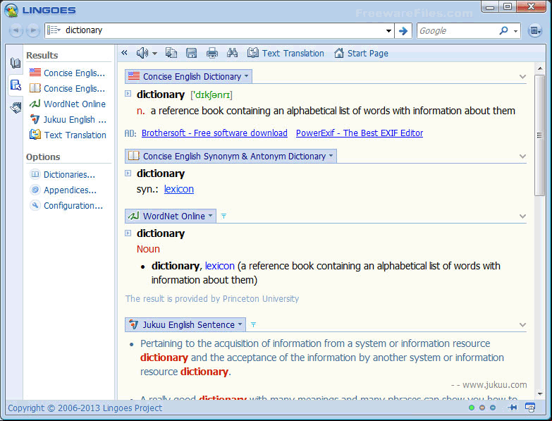
Task: Select WordNet Online in Results list
Action: tap(68, 104)
